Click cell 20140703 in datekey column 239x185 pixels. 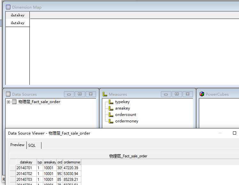(26, 179)
